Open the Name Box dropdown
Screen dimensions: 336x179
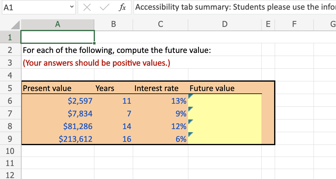point(72,7)
